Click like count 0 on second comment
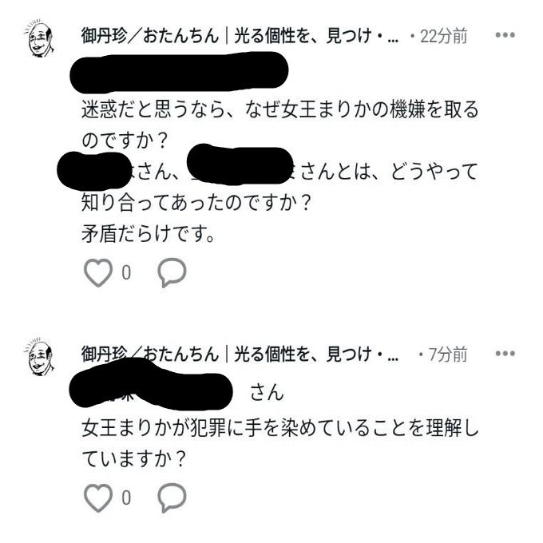The height and width of the screenshot is (543, 543). click(126, 498)
